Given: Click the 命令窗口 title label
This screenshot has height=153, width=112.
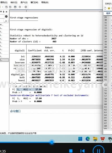Looking at the screenshot, I should point(15,111).
